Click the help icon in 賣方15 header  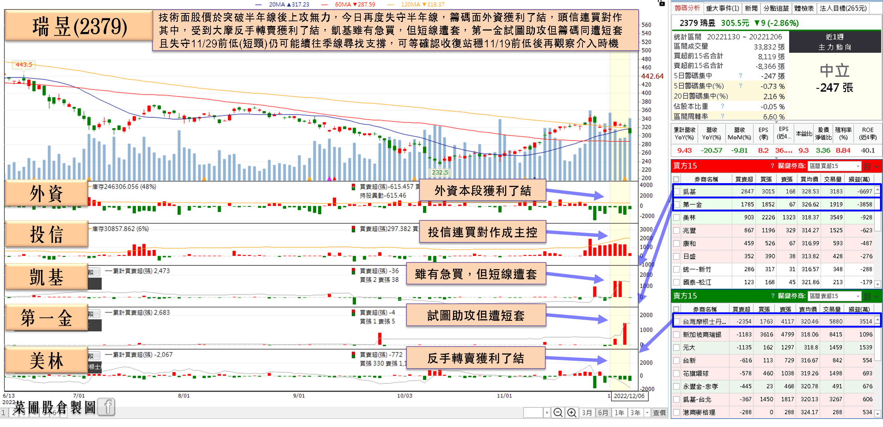point(772,296)
